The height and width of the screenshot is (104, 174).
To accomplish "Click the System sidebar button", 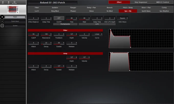I will coord(15,26).
